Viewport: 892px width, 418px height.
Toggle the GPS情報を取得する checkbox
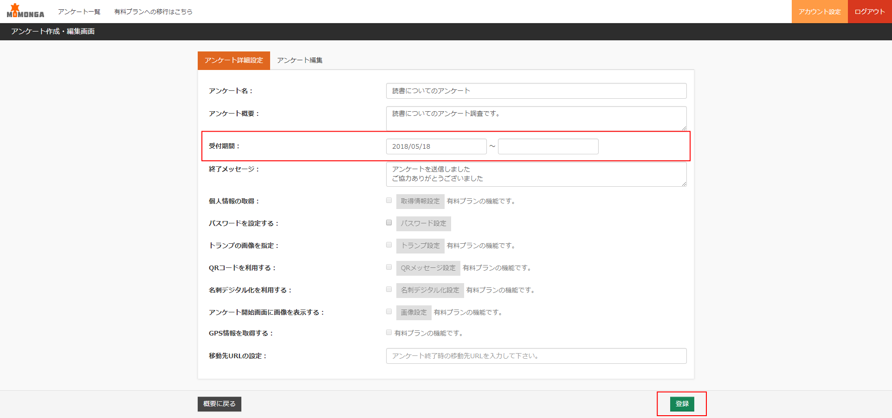389,332
